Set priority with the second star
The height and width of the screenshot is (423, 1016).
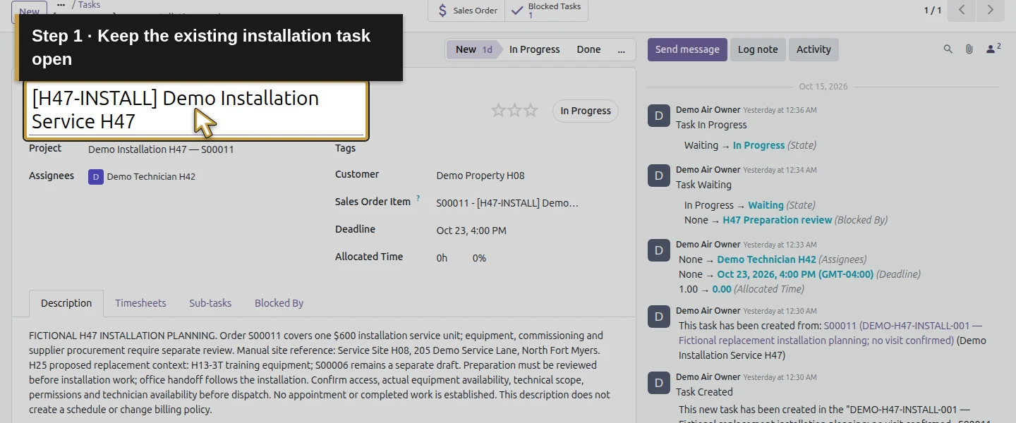[x=515, y=110]
